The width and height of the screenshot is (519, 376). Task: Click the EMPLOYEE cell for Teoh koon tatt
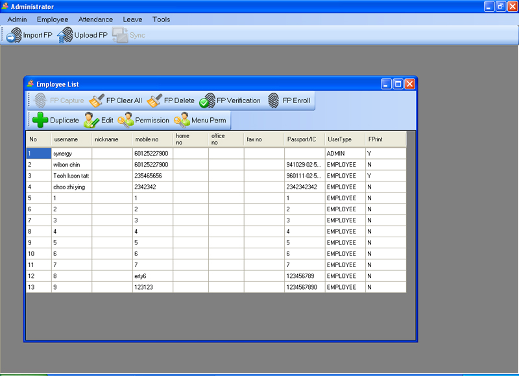[345, 176]
